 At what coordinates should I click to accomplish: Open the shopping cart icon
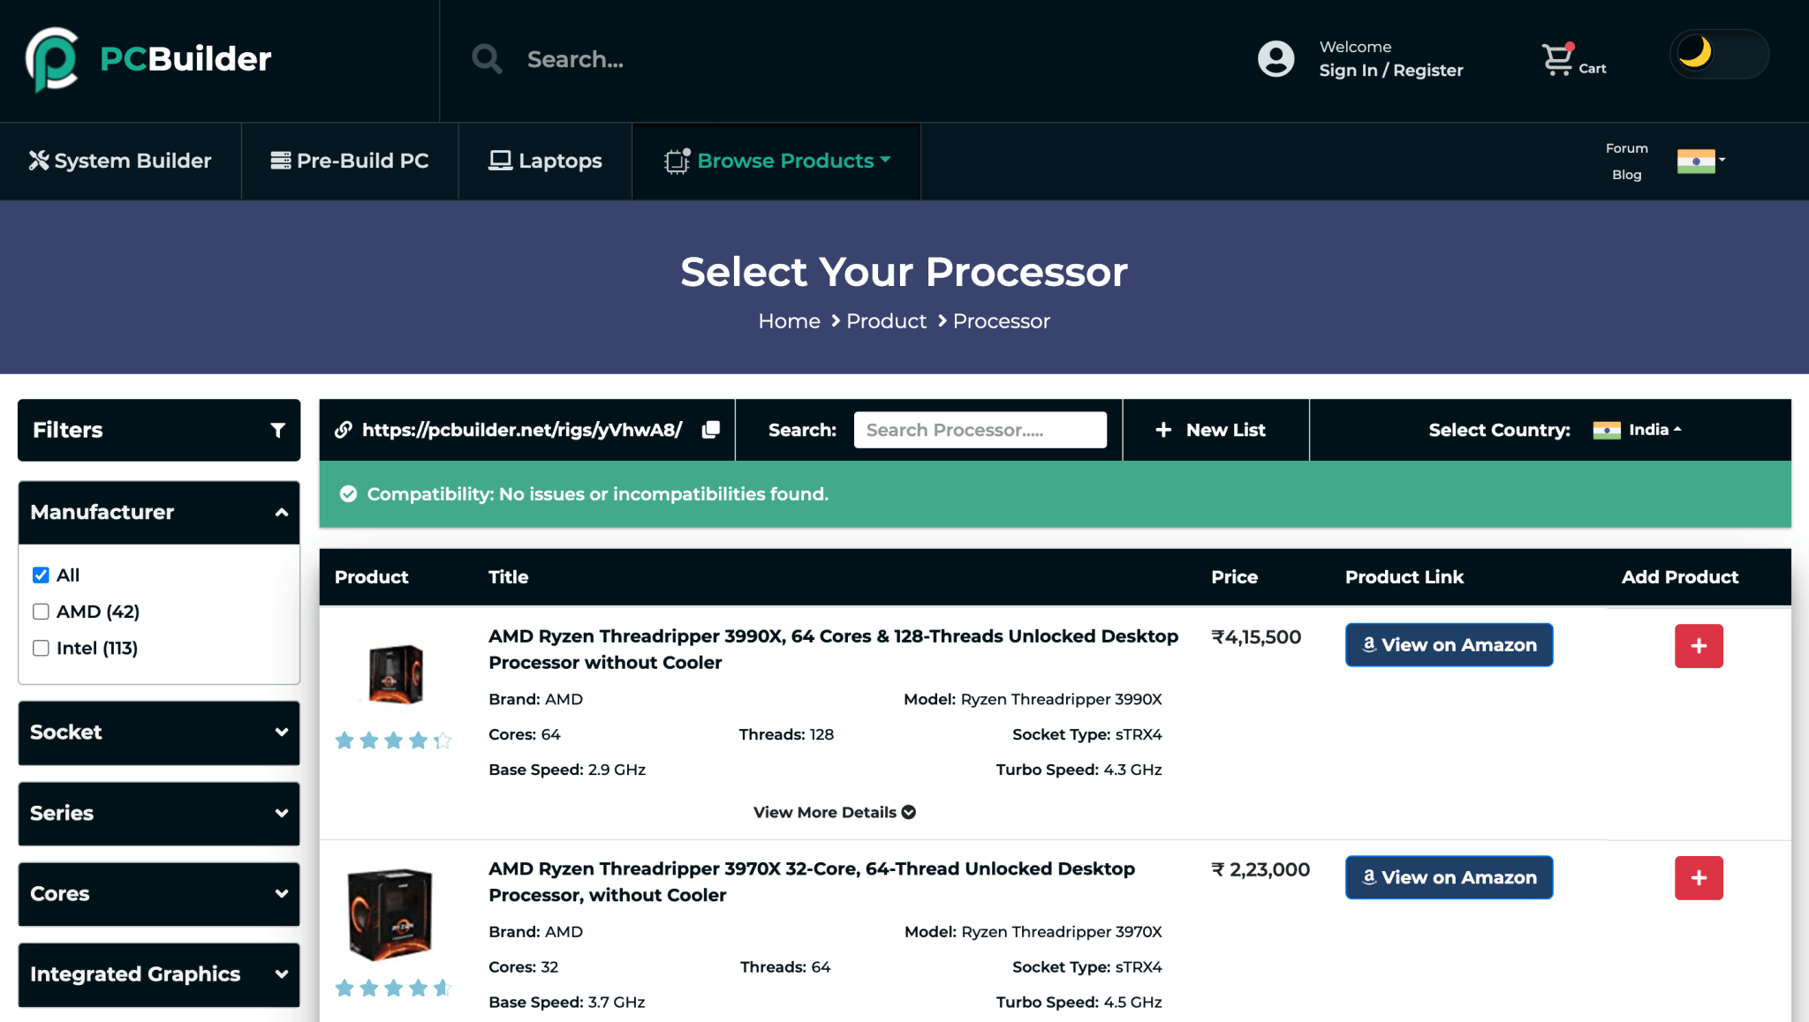1557,59
